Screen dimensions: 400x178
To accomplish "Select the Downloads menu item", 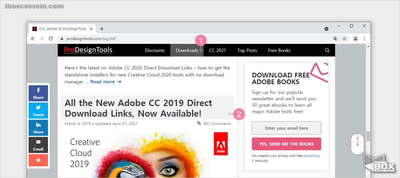I will tap(187, 50).
